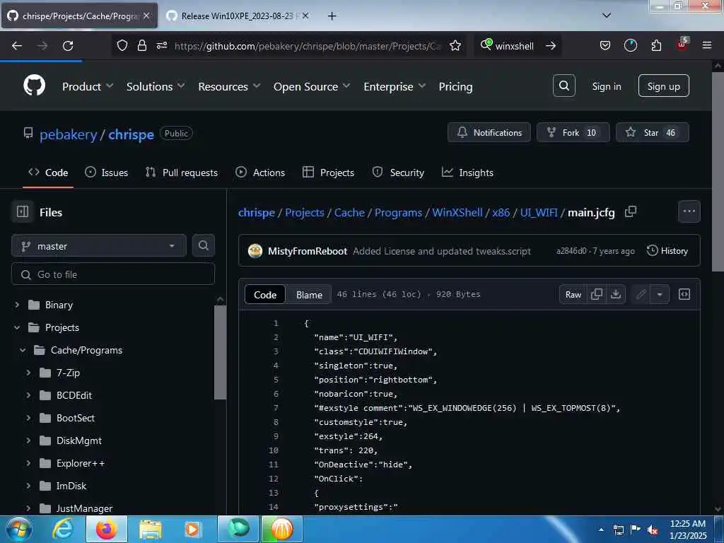Expand the 7-Zip folder
This screenshot has width=724, height=543.
click(28, 372)
